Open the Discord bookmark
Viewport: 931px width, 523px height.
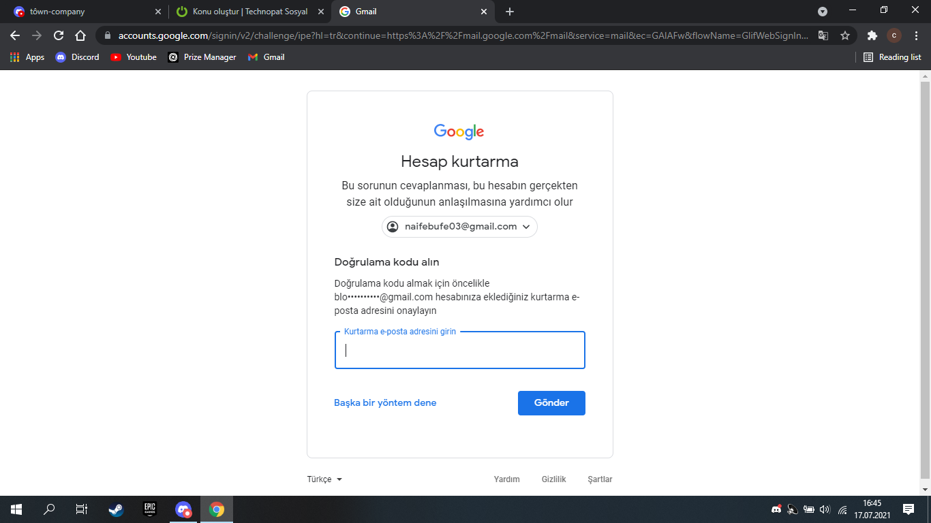coord(77,57)
